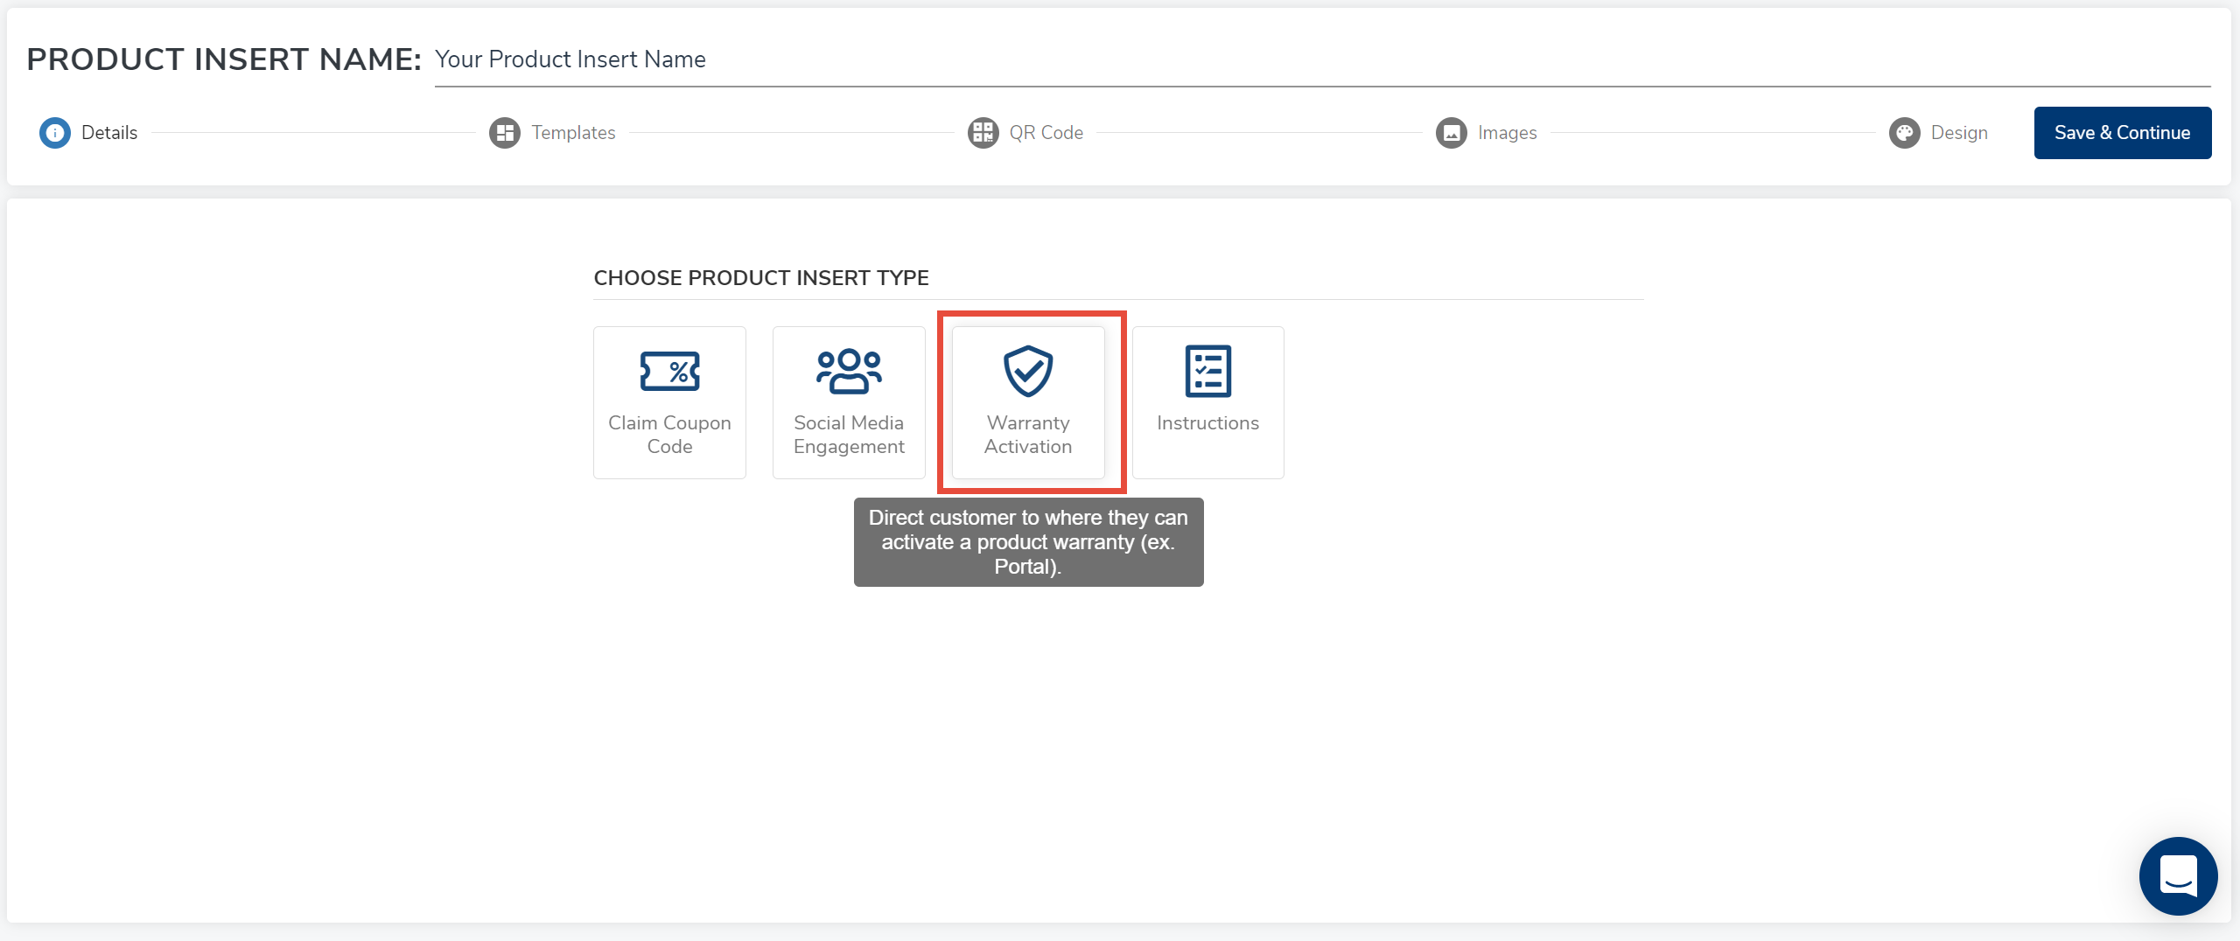
Task: Click the Details step info icon
Action: click(x=55, y=133)
